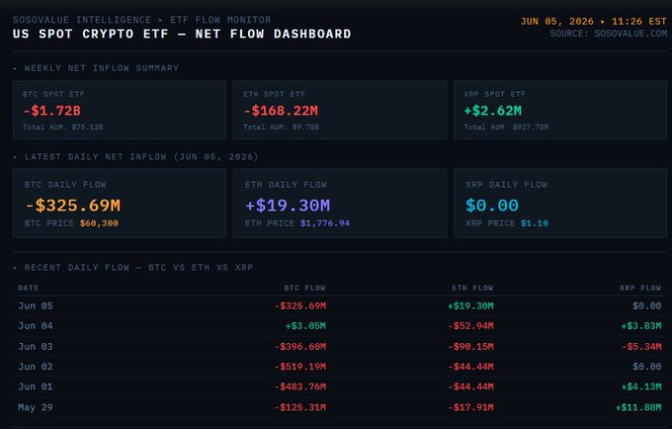Image resolution: width=672 pixels, height=429 pixels.
Task: Select the Jun 04 date cell
Action: coord(36,326)
